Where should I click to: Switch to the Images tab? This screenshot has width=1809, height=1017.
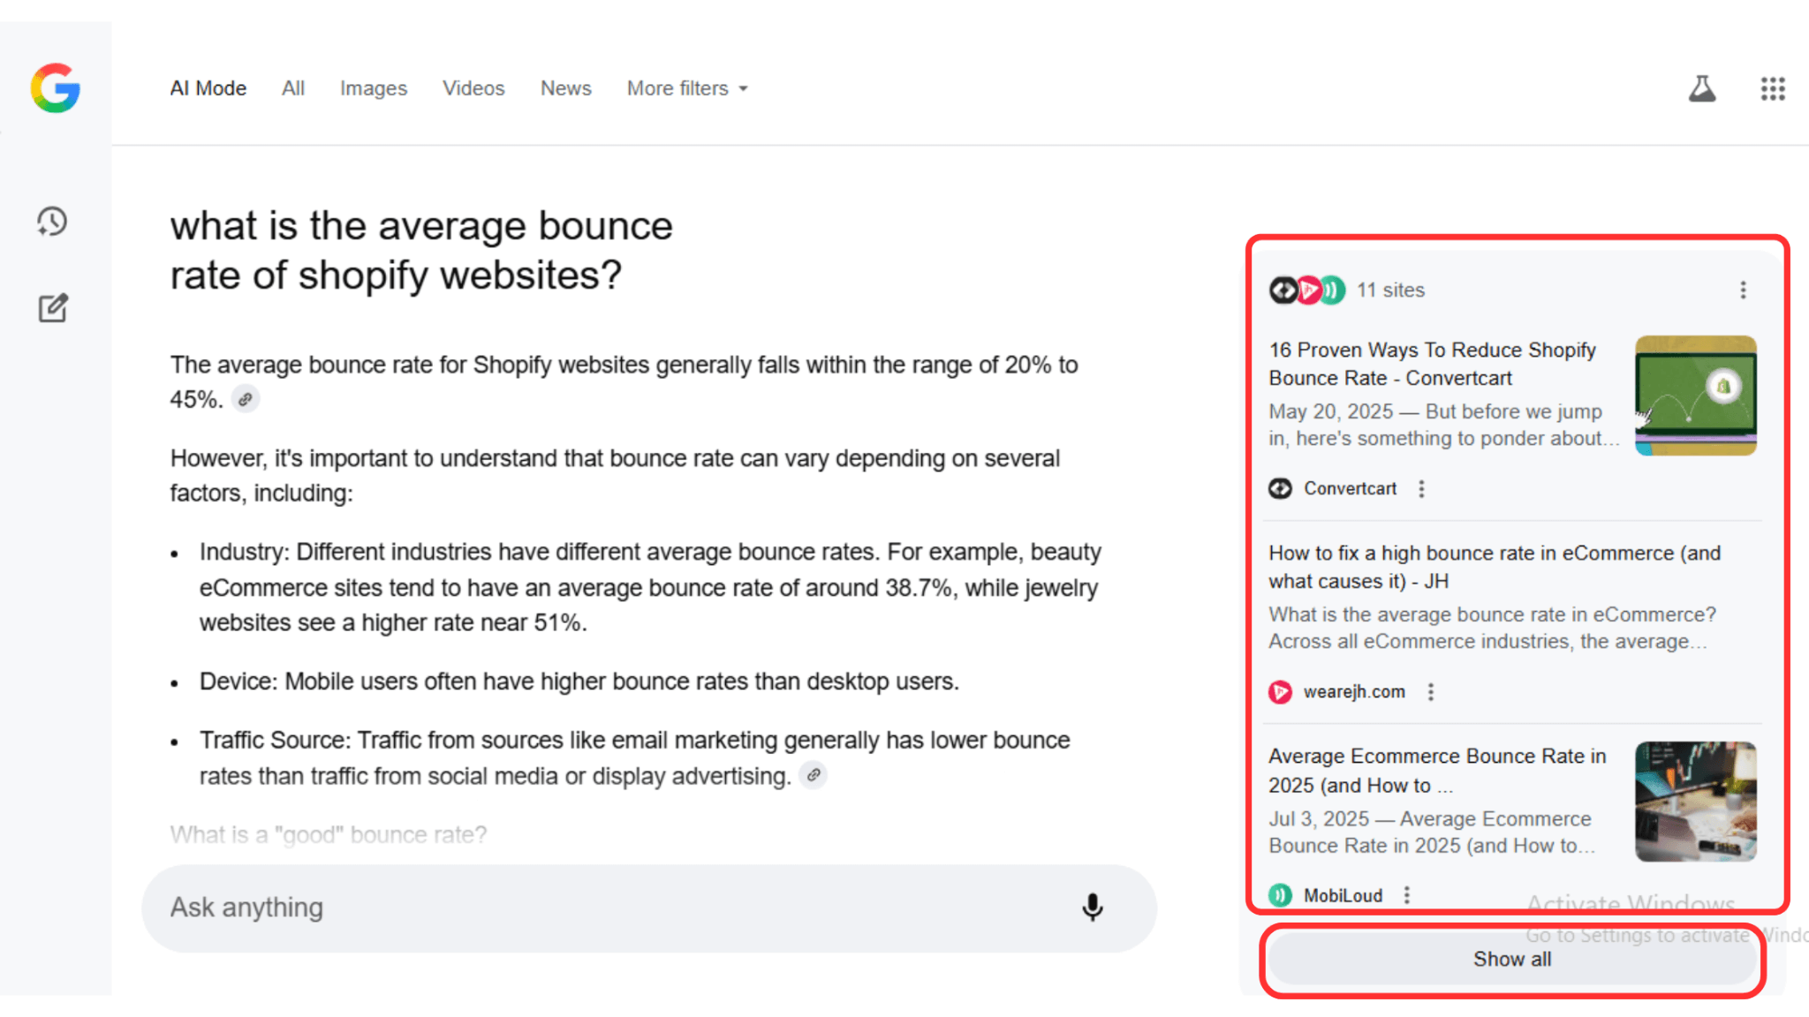[373, 88]
